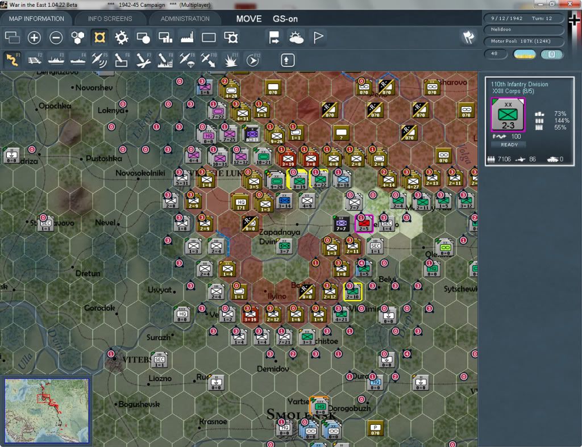
Task: Click the crossed flags icon
Action: click(x=468, y=37)
